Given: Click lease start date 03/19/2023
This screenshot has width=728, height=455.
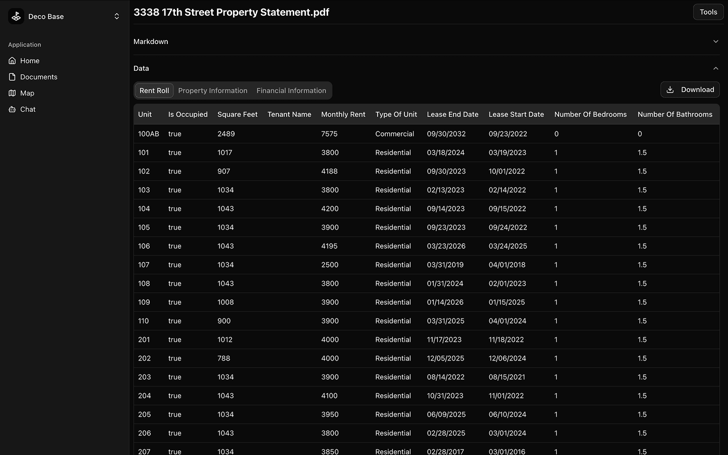Looking at the screenshot, I should [507, 153].
